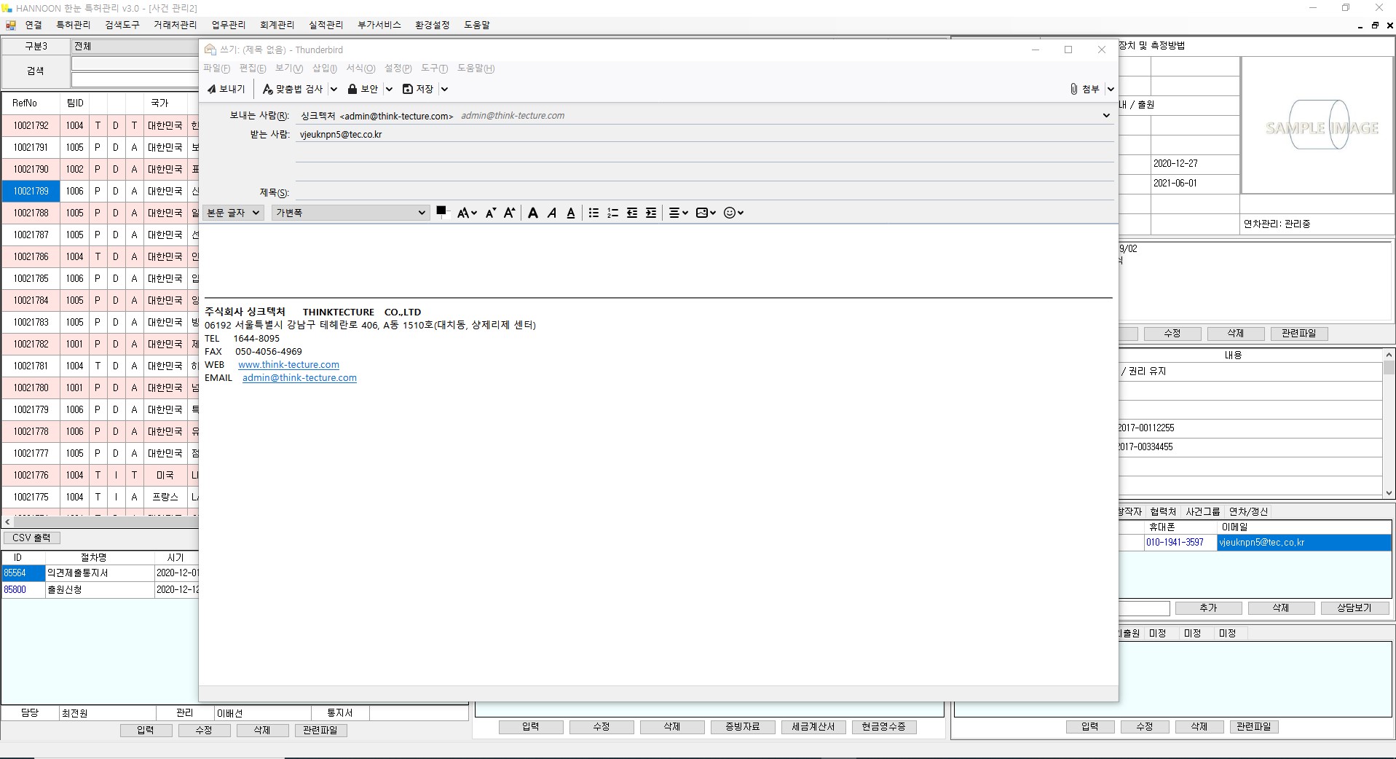Increase text indent
1396x759 pixels.
(x=651, y=213)
